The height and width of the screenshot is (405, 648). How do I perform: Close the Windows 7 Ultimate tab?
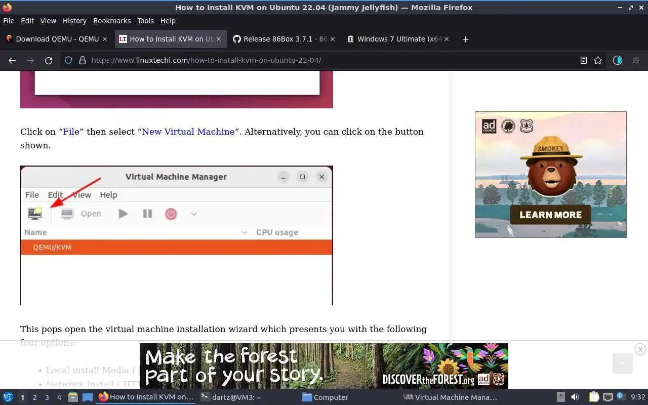click(447, 39)
